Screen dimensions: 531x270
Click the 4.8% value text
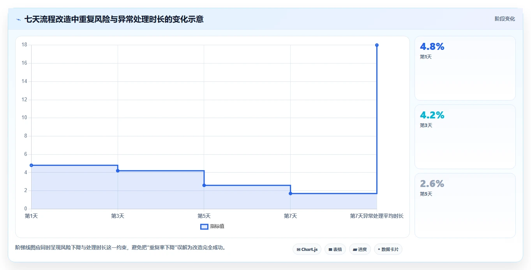pyautogui.click(x=432, y=47)
